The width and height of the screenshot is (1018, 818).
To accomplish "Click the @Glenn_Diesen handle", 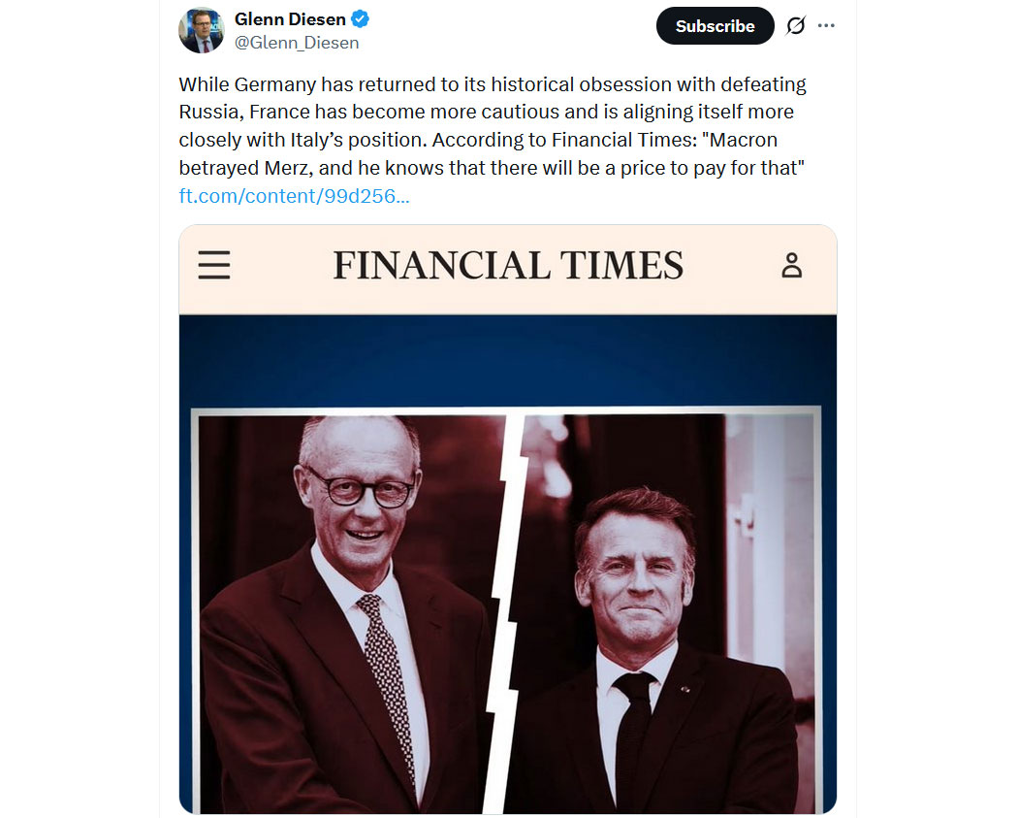I will 297,43.
